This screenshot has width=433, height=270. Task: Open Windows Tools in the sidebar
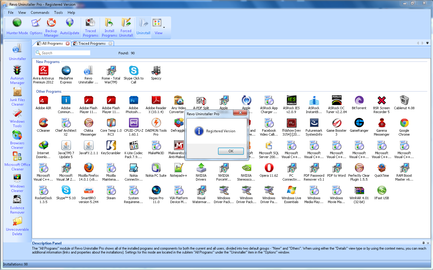pos(17,118)
